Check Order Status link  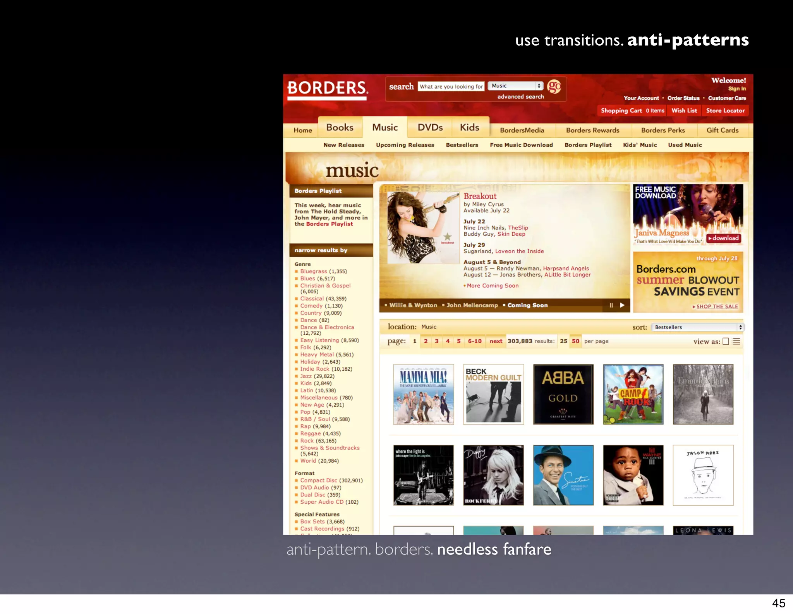(x=683, y=98)
